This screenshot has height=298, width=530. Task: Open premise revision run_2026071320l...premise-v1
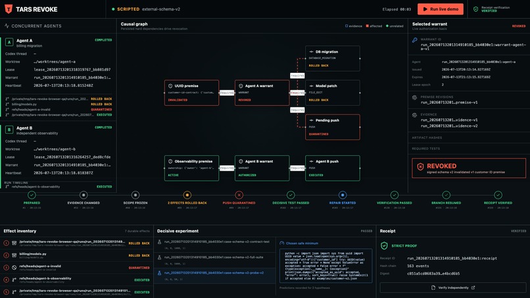(x=449, y=103)
